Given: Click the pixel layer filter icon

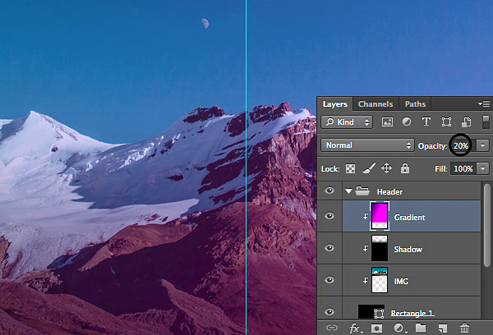Looking at the screenshot, I should tap(387, 122).
